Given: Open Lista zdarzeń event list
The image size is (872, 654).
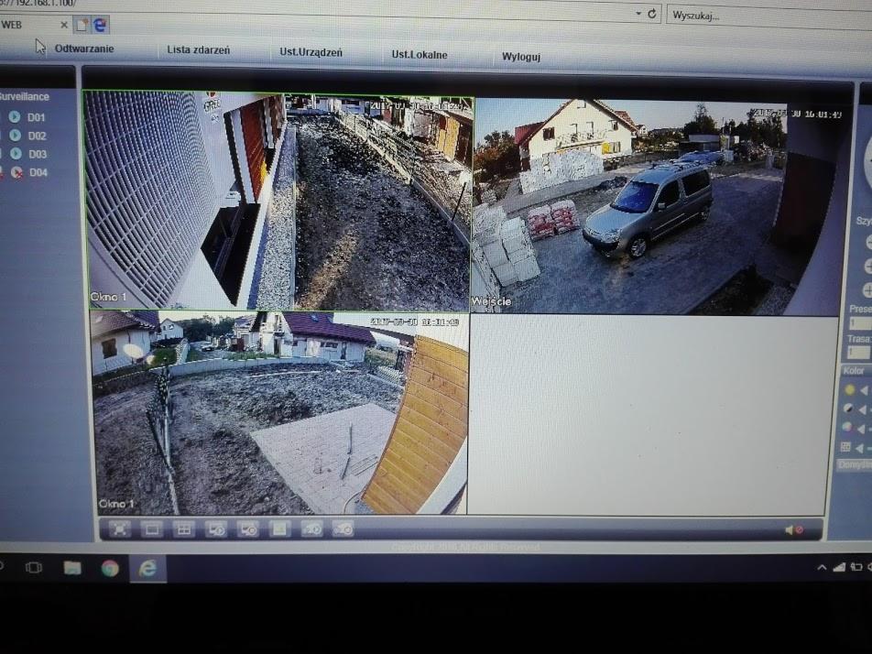Looking at the screenshot, I should pos(198,50).
